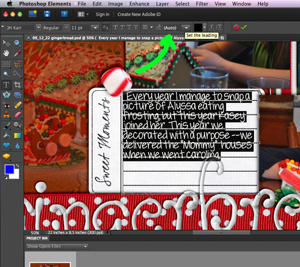The image size is (300, 267).
Task: Click the Create Warped Text icon
Action: 211,27
